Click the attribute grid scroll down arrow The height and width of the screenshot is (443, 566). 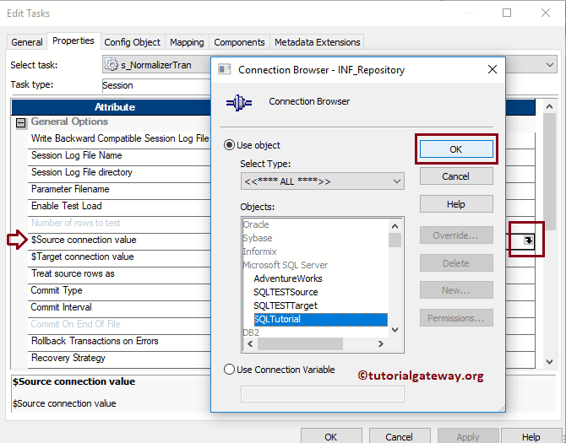[x=549, y=361]
